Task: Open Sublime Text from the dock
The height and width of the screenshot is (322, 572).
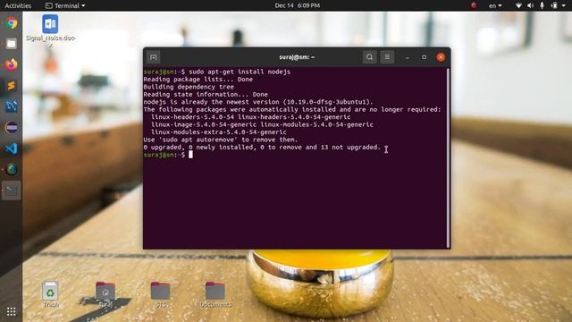Action: (12, 86)
